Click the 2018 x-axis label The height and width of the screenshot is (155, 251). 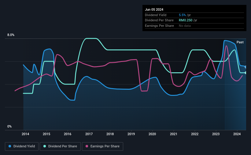point(110,134)
